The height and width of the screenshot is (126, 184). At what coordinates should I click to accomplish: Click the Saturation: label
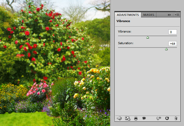pos(126,43)
